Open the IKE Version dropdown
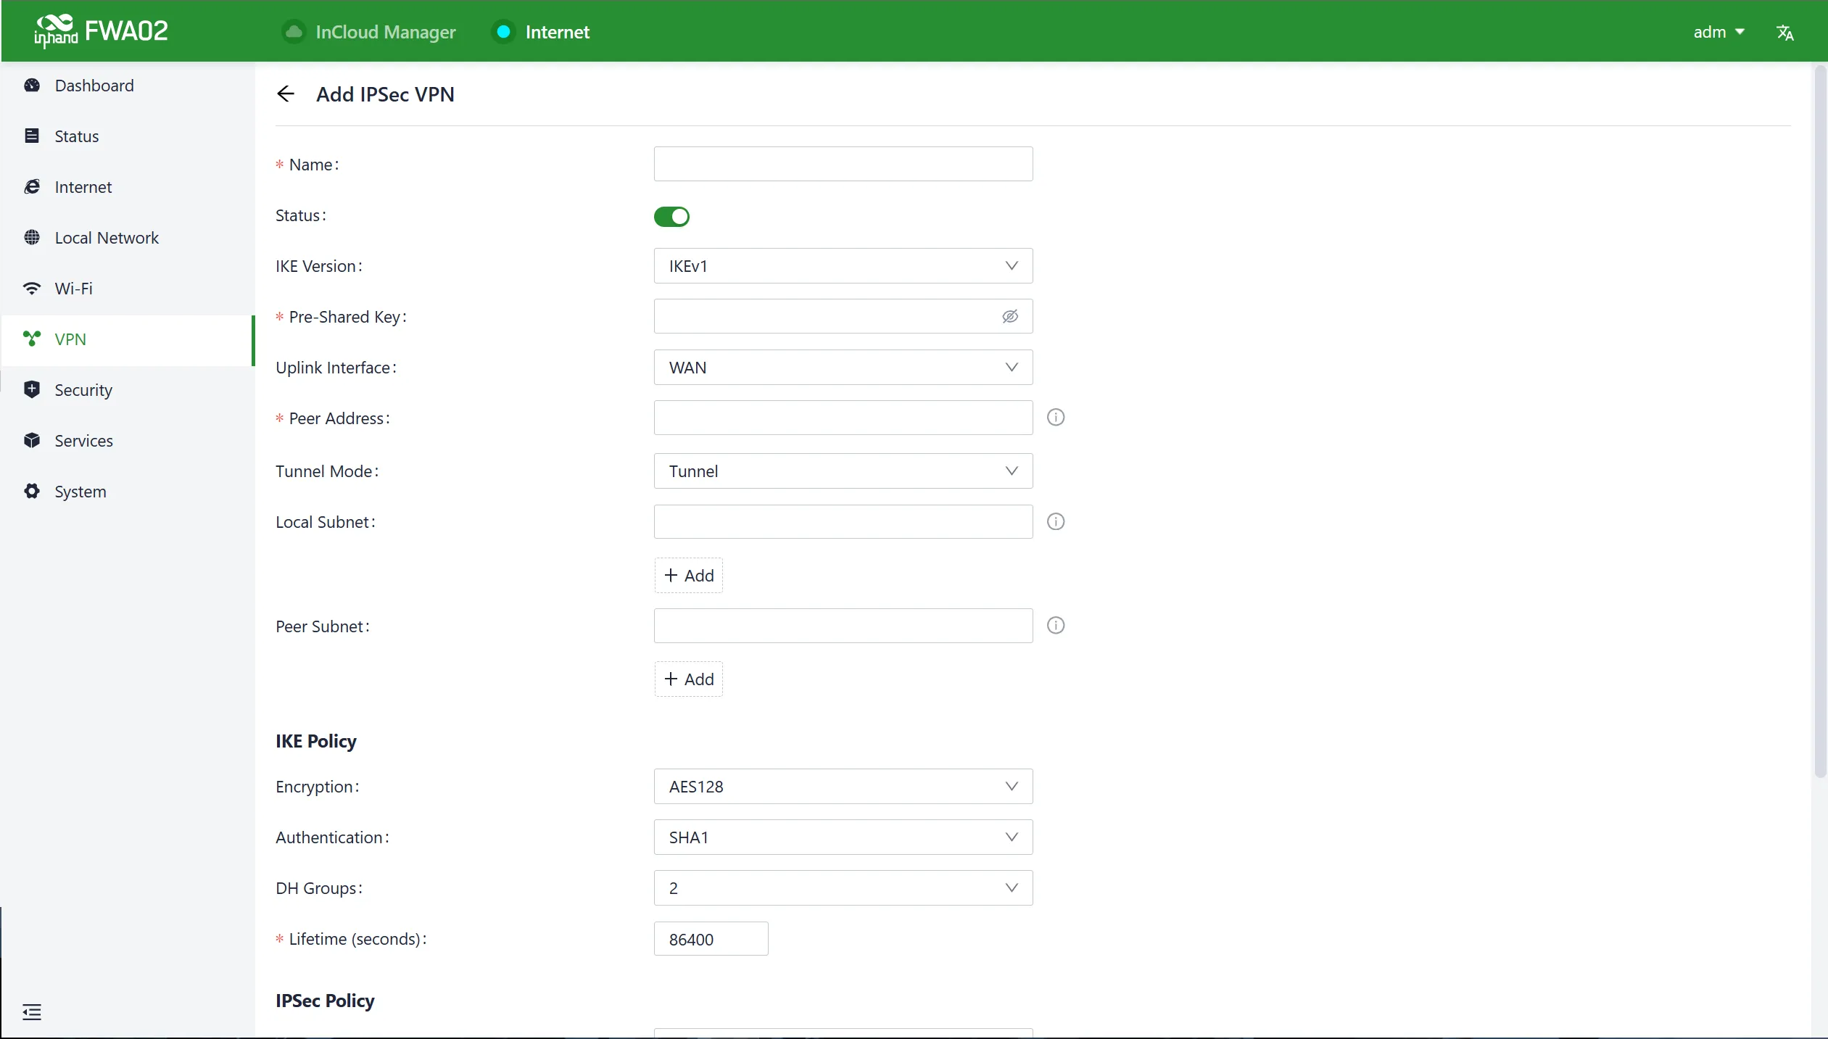The height and width of the screenshot is (1039, 1828). coord(843,266)
